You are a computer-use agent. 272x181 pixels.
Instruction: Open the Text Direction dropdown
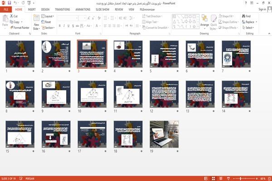[x=152, y=16]
